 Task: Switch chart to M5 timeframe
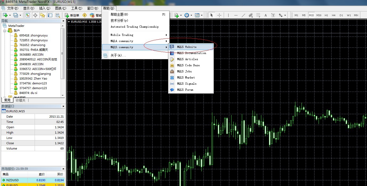(304, 15)
